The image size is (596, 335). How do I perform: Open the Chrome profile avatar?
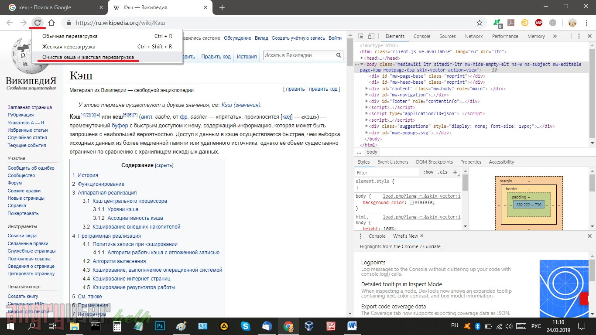[x=572, y=23]
